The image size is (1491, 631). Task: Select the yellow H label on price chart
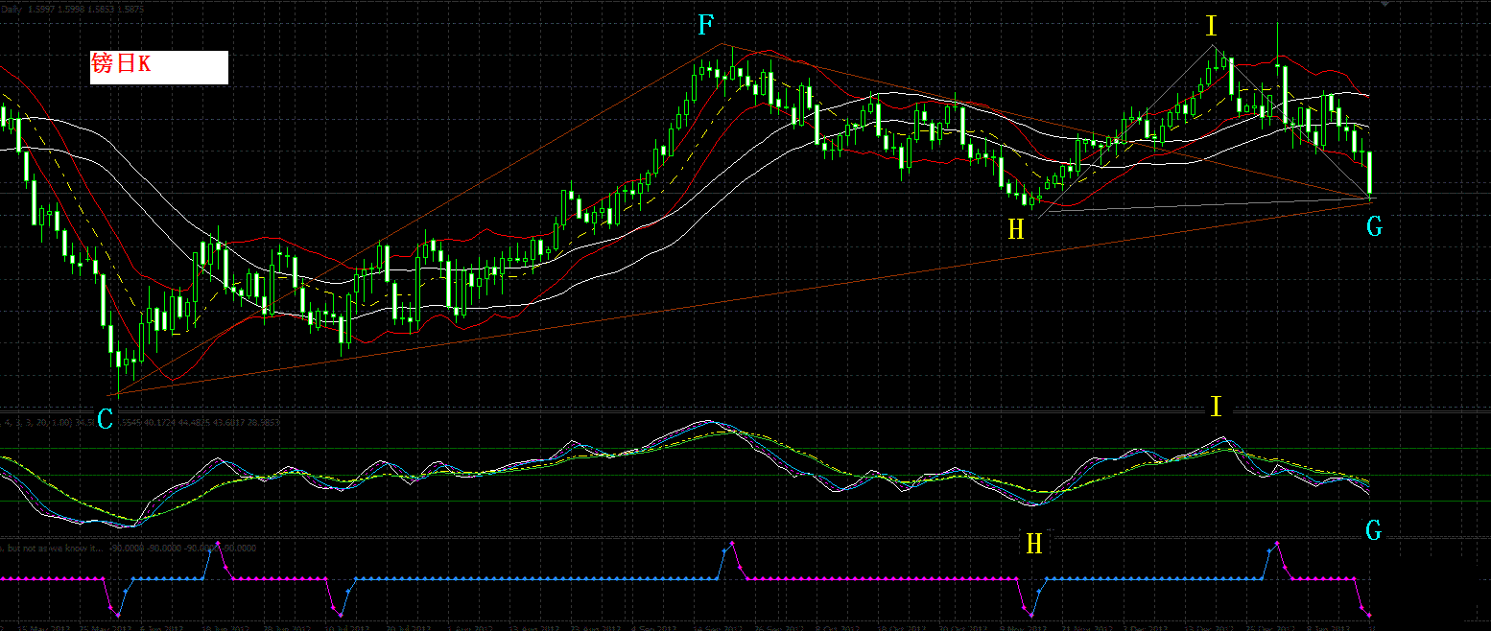tap(1016, 228)
